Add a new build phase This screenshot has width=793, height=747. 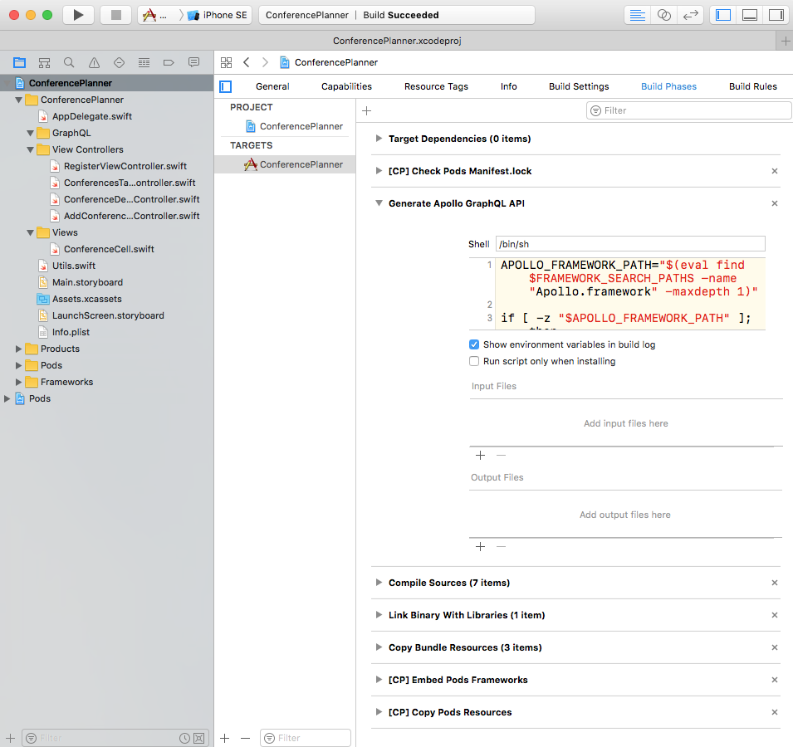pos(367,110)
